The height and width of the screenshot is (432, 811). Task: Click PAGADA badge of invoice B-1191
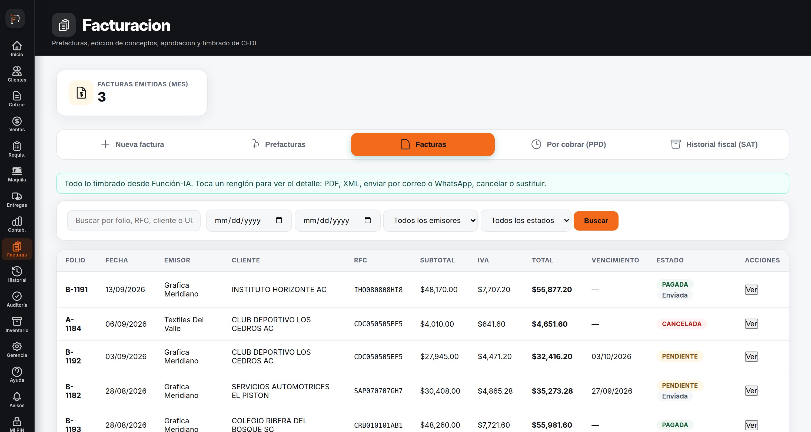(x=675, y=284)
